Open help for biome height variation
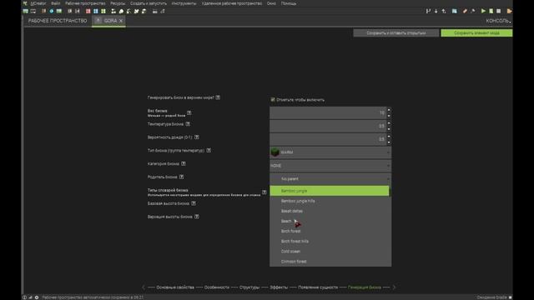534x300 pixels. 197,217
